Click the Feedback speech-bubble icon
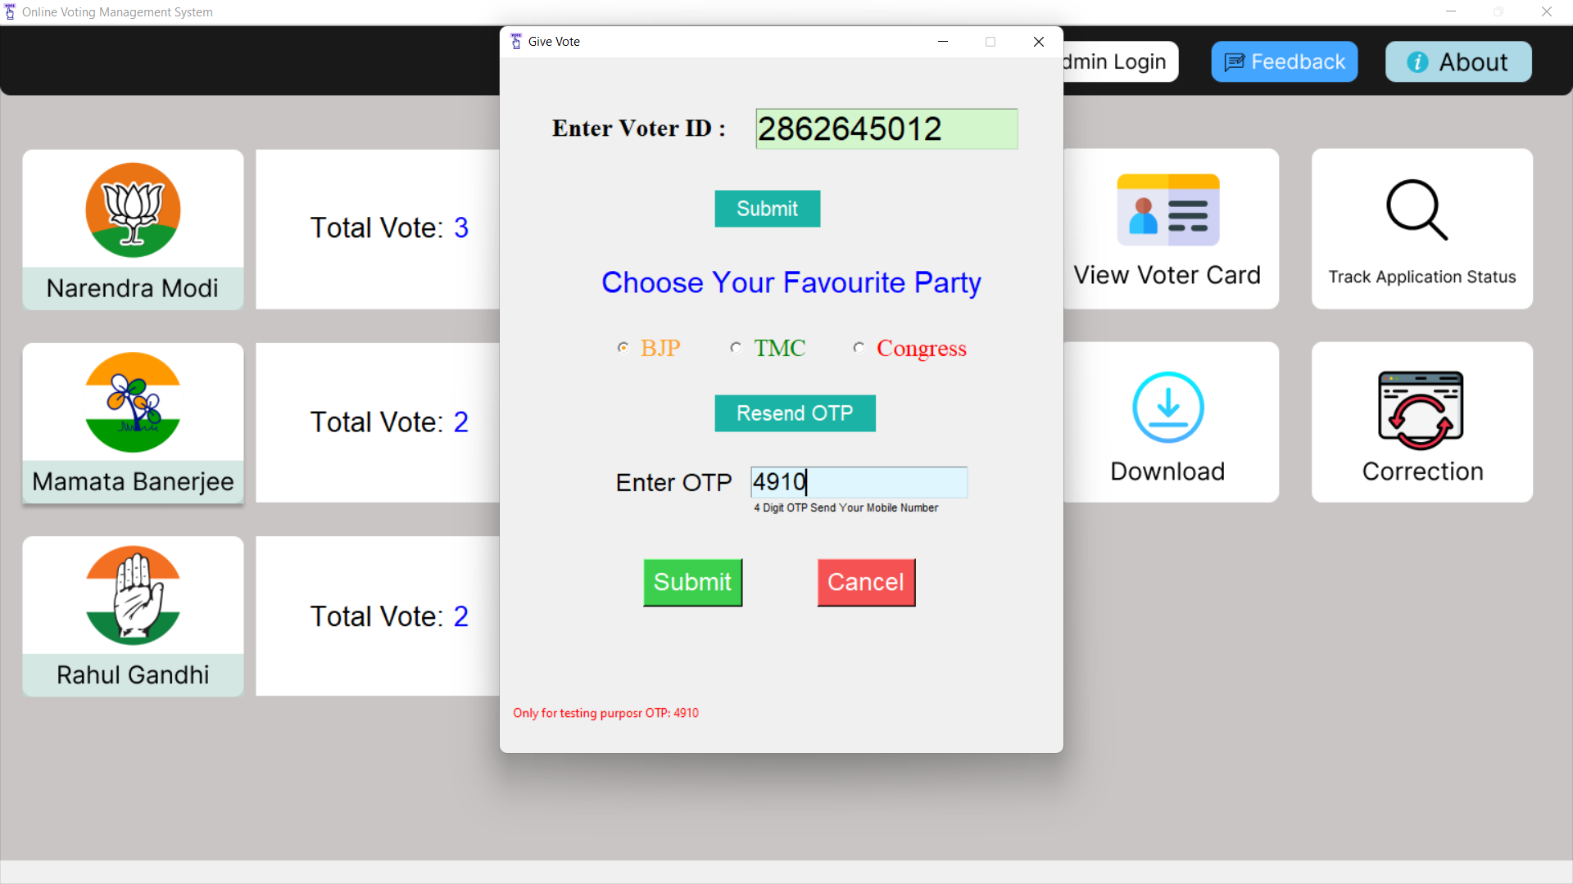 (1235, 61)
